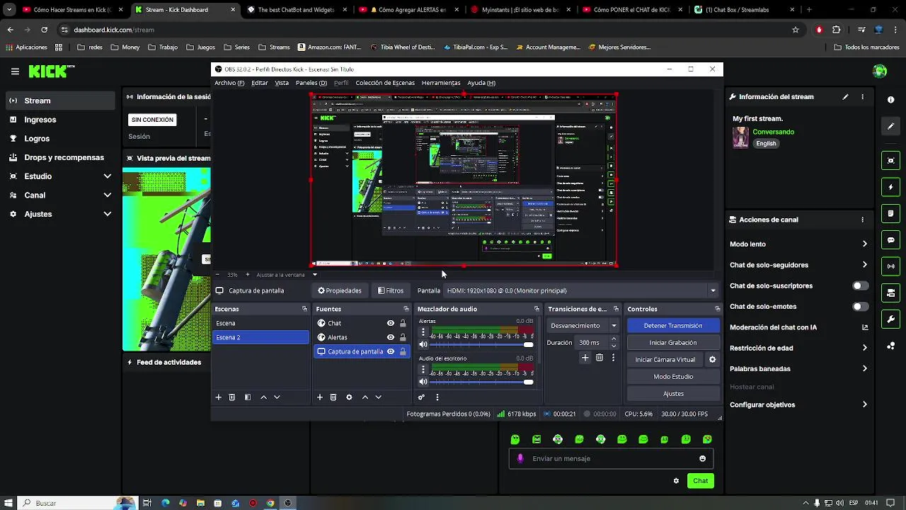Screen dimensions: 906x510
Task: Open wrench tool in Kick right sidebar
Action: [891, 319]
